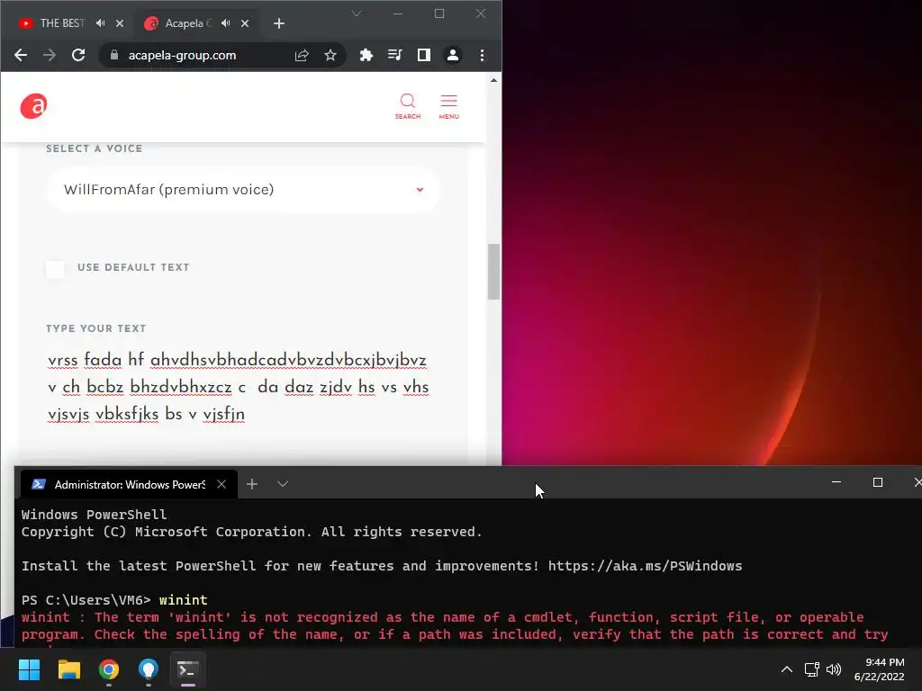922x691 pixels.
Task: Bookmark this page with star
Action: tap(330, 55)
